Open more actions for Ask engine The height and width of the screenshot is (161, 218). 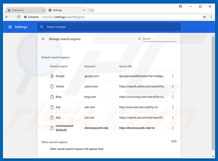(x=173, y=107)
